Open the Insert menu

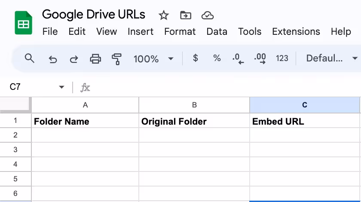click(141, 31)
